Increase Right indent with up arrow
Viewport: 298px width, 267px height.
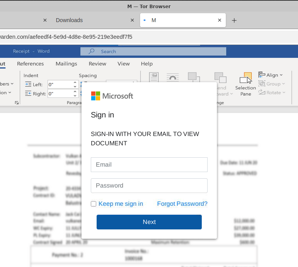tap(75, 92)
